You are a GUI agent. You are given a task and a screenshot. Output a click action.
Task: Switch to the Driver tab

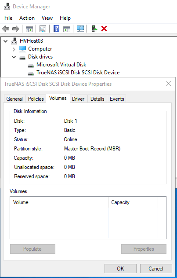coord(78,99)
